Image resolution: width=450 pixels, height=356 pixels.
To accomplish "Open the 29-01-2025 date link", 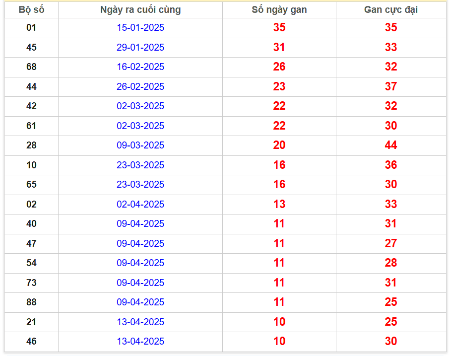I will coord(140,48).
